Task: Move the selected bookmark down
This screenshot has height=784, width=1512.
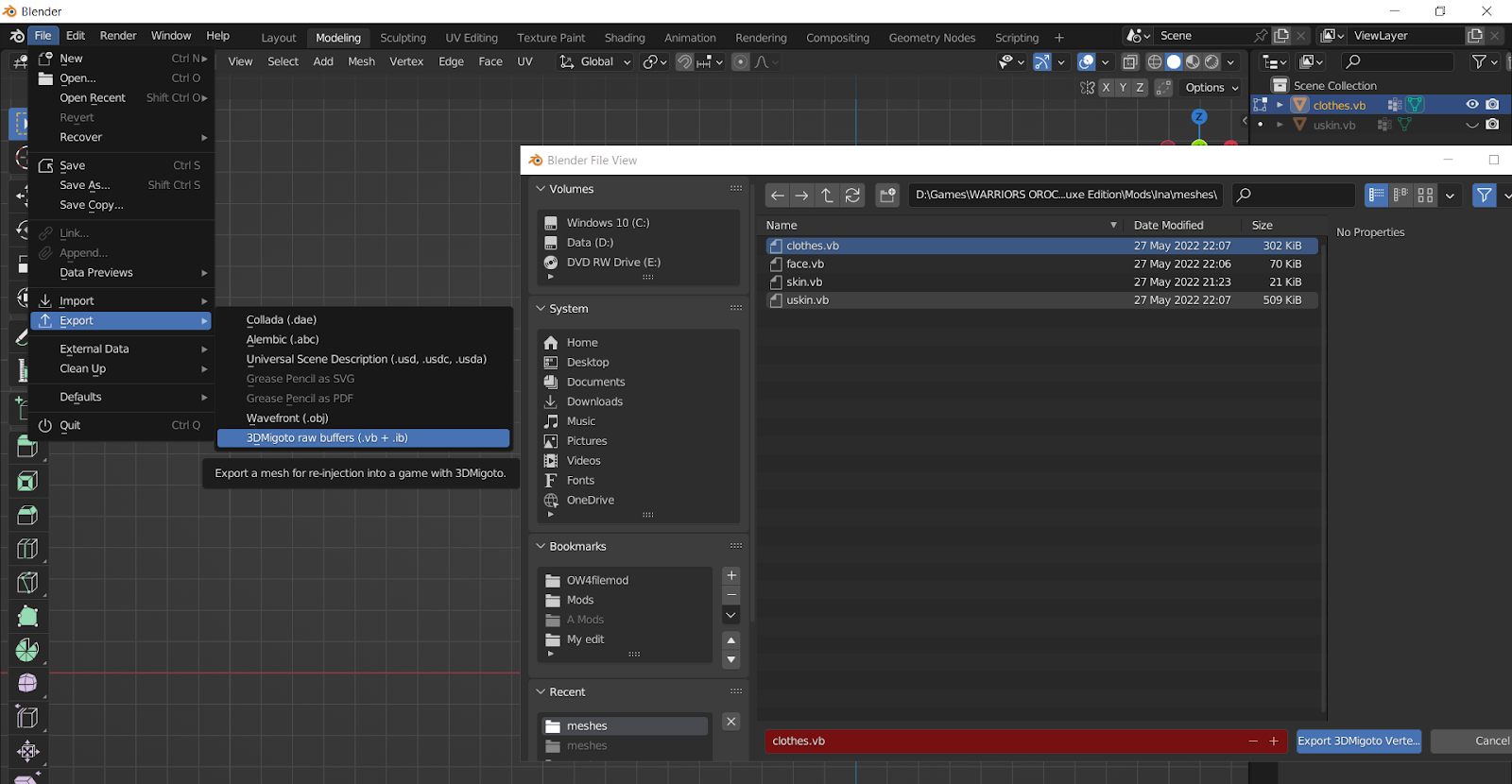Action: (731, 659)
